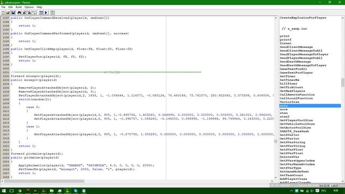Click function list scrollbar down arrow

343,181
